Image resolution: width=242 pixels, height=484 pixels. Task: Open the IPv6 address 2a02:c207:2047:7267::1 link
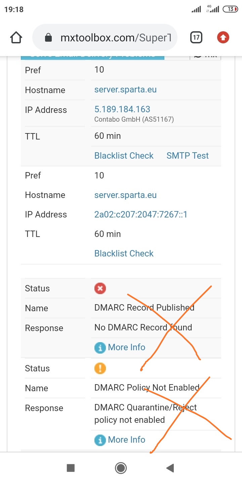(141, 214)
